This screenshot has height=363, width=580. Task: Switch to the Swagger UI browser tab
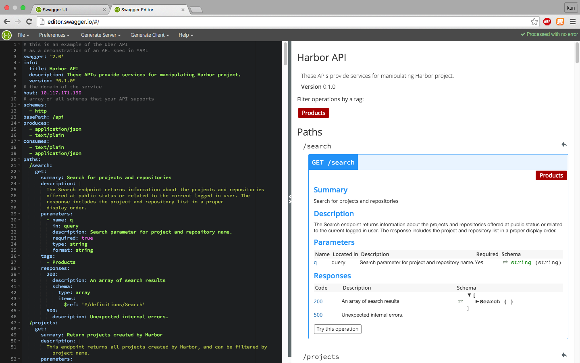point(71,10)
